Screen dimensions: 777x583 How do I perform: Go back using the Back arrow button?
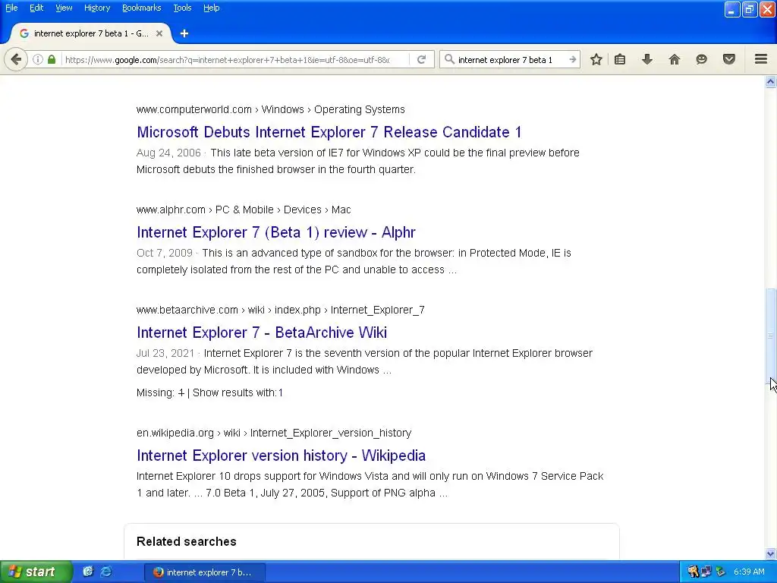(16, 59)
